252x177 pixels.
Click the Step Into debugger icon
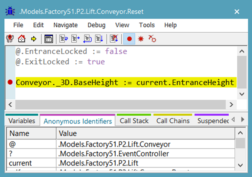(x=63, y=39)
